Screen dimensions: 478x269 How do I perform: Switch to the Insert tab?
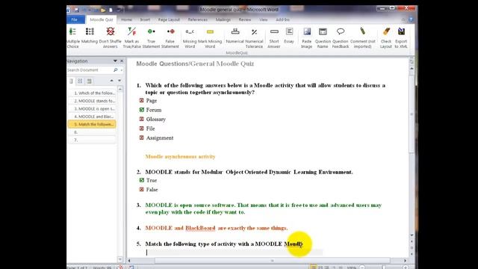[x=145, y=19]
